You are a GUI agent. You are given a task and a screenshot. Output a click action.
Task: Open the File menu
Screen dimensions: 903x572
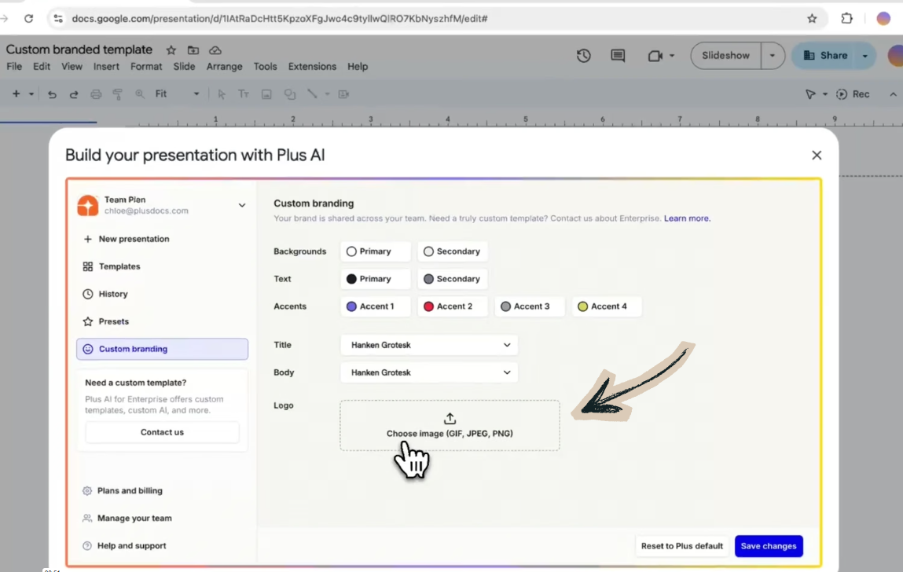(14, 66)
